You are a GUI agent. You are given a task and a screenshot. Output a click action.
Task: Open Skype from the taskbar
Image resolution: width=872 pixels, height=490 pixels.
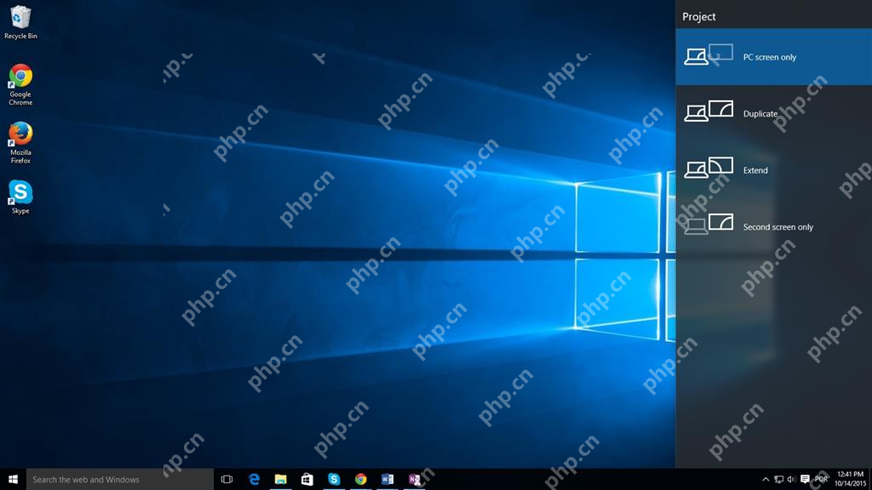tap(334, 479)
